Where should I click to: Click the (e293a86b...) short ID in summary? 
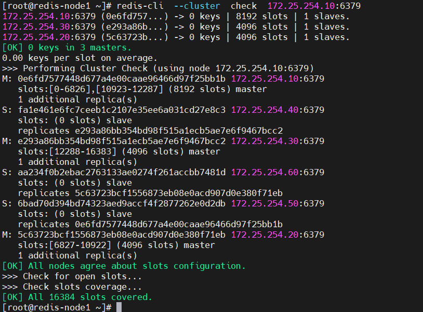pos(135,27)
